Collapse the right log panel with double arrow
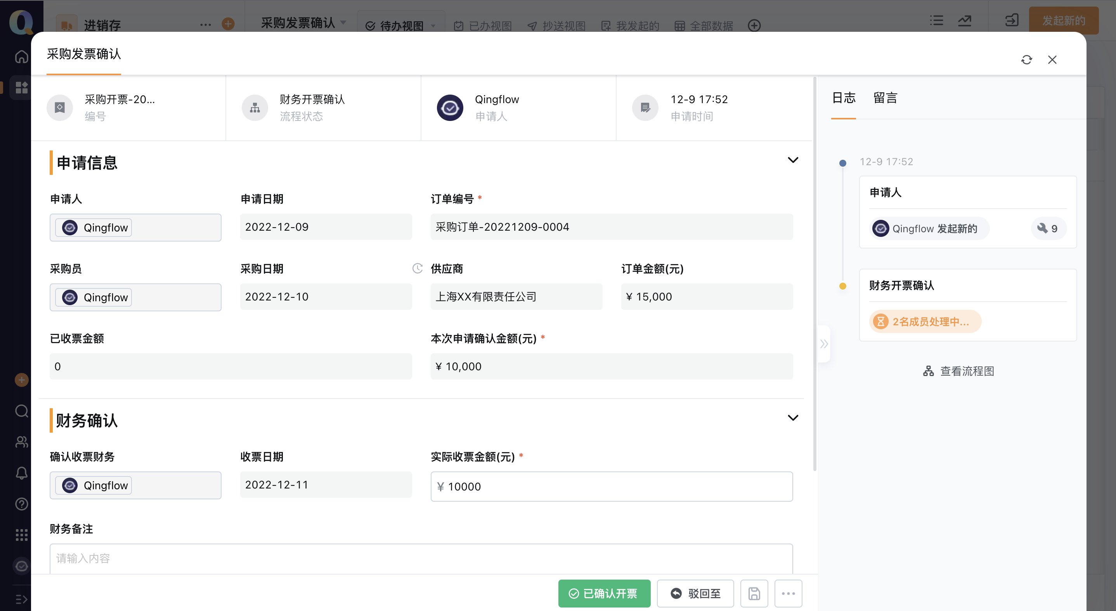The image size is (1116, 611). click(x=824, y=344)
